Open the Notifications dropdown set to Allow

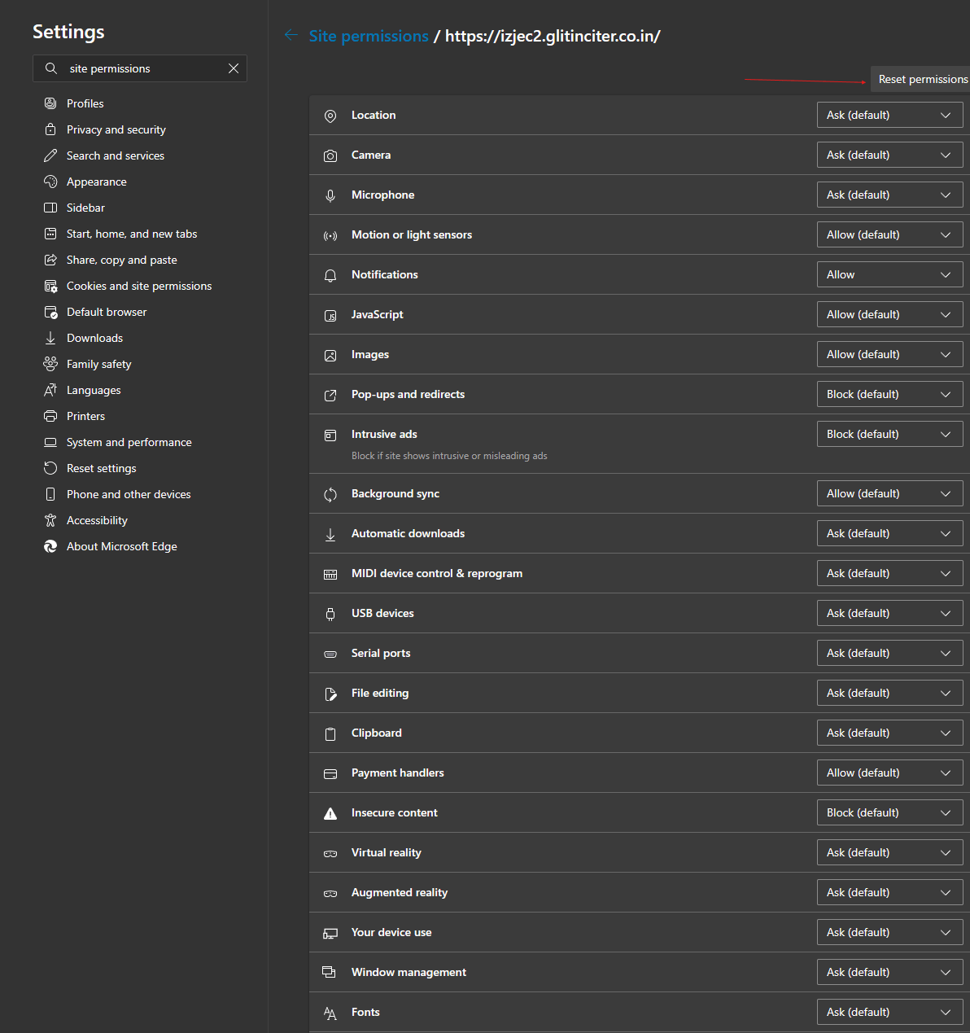(889, 274)
